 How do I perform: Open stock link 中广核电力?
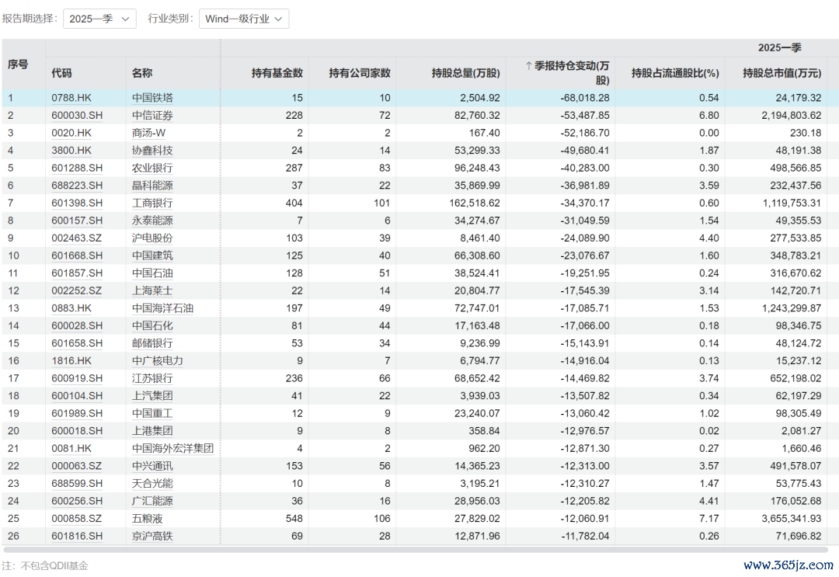pyautogui.click(x=157, y=361)
